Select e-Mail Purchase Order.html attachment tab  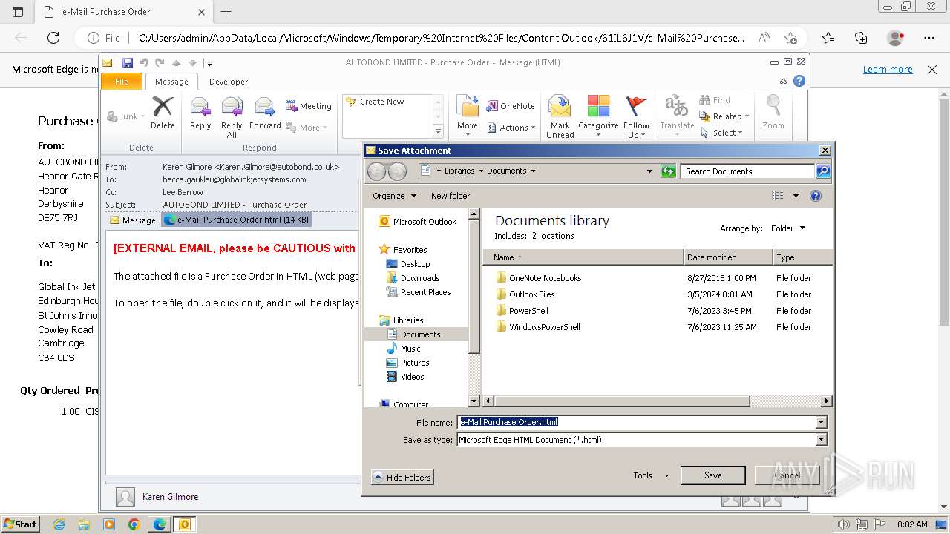pyautogui.click(x=236, y=220)
